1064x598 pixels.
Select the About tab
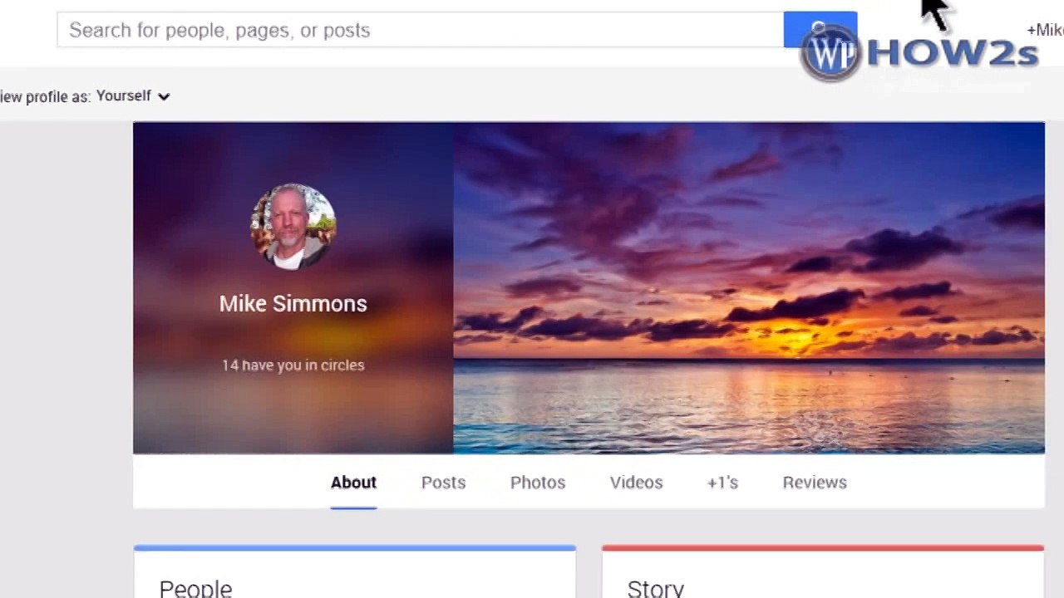[x=353, y=483]
